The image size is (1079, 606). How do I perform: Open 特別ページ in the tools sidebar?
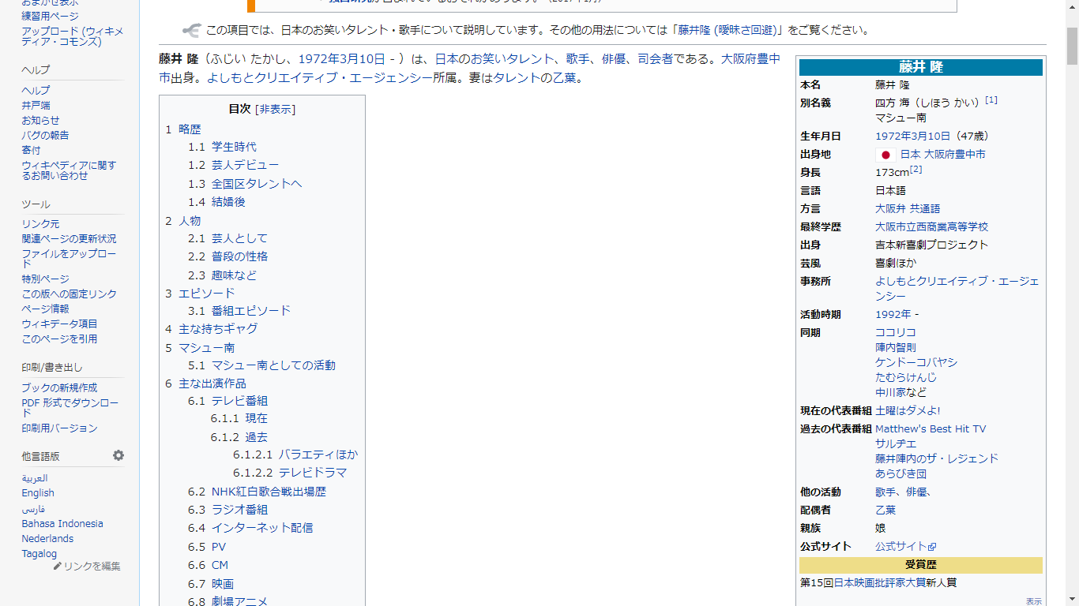tap(45, 279)
